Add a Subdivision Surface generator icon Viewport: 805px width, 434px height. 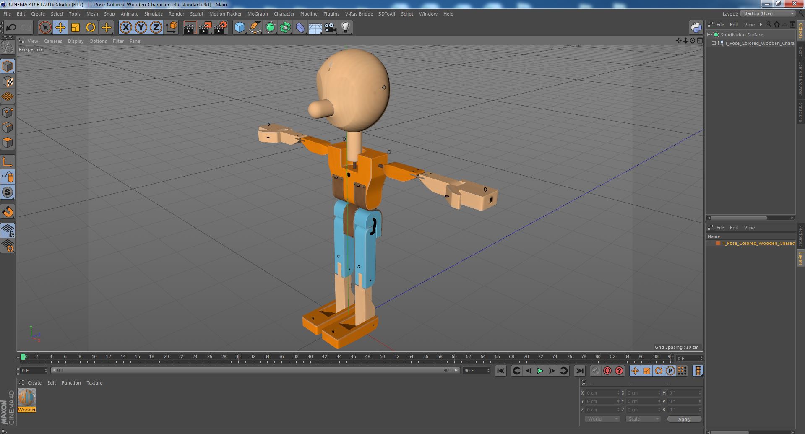click(270, 28)
